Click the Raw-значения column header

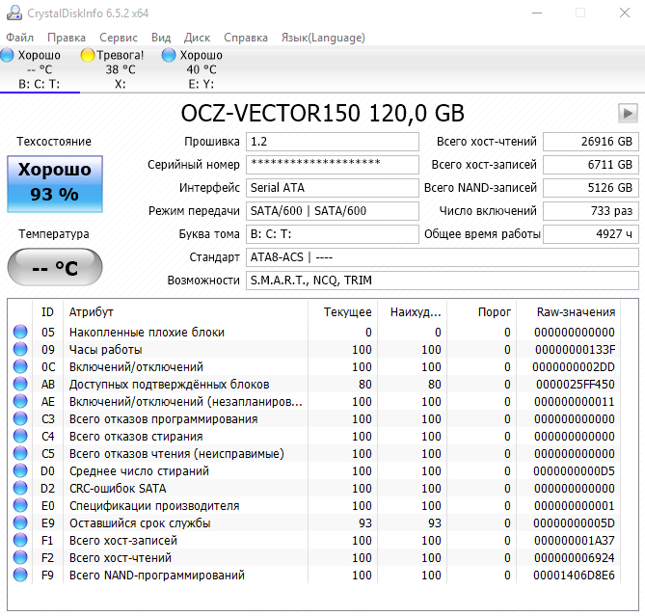point(569,312)
